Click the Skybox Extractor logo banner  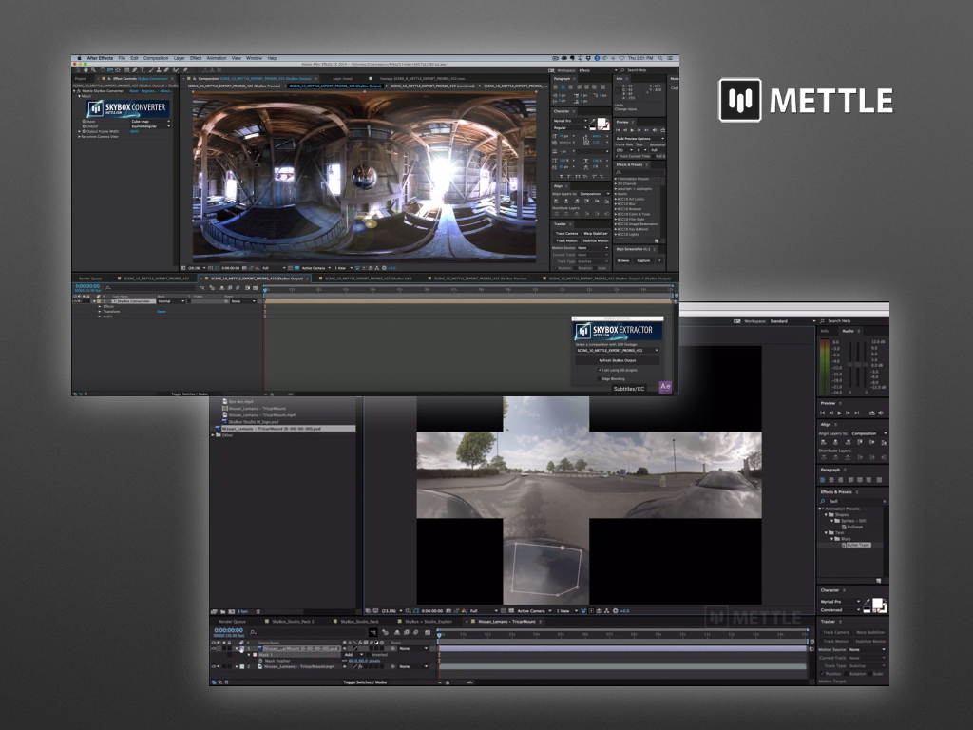tap(618, 332)
